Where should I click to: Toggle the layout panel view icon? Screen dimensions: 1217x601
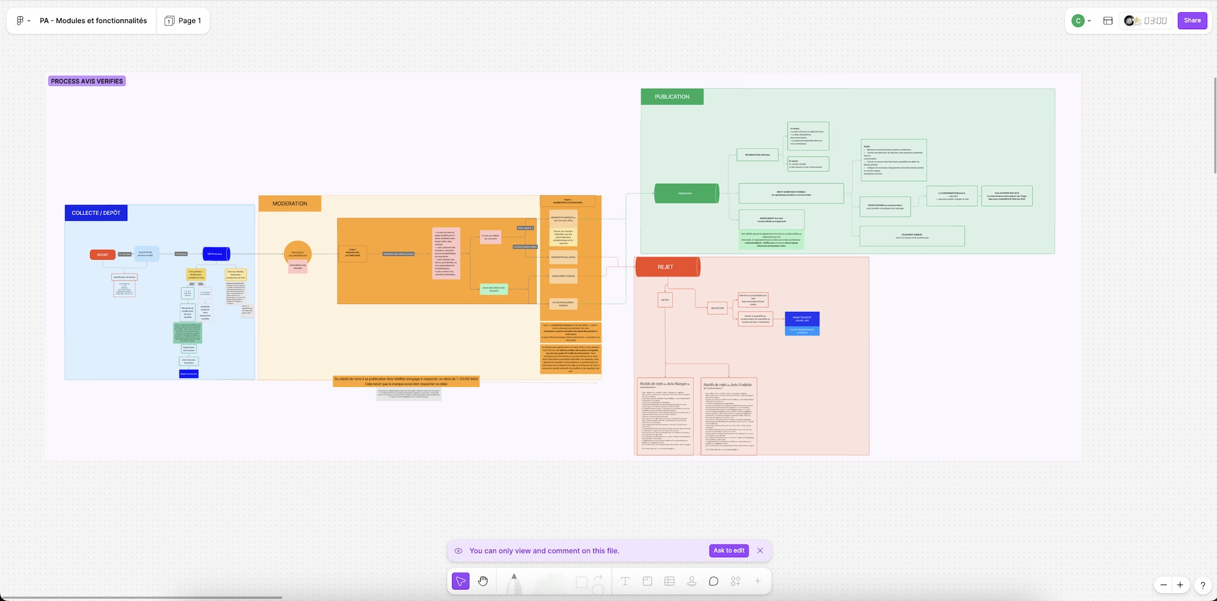[x=1108, y=21]
